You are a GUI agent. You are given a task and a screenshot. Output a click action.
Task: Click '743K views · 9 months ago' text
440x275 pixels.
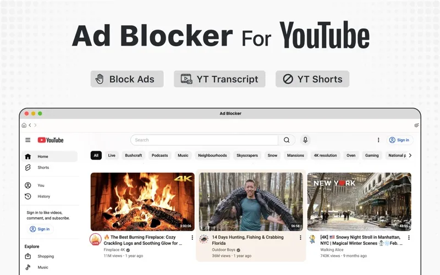(x=343, y=256)
